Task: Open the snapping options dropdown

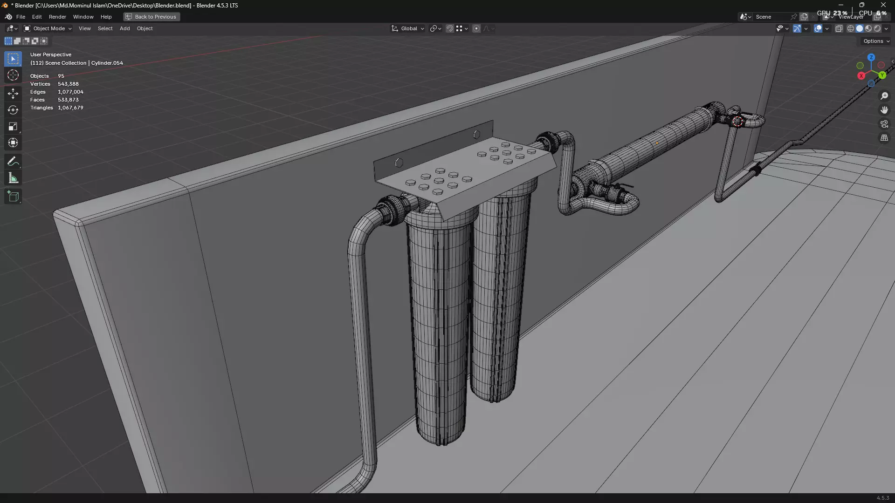Action: pos(462,28)
